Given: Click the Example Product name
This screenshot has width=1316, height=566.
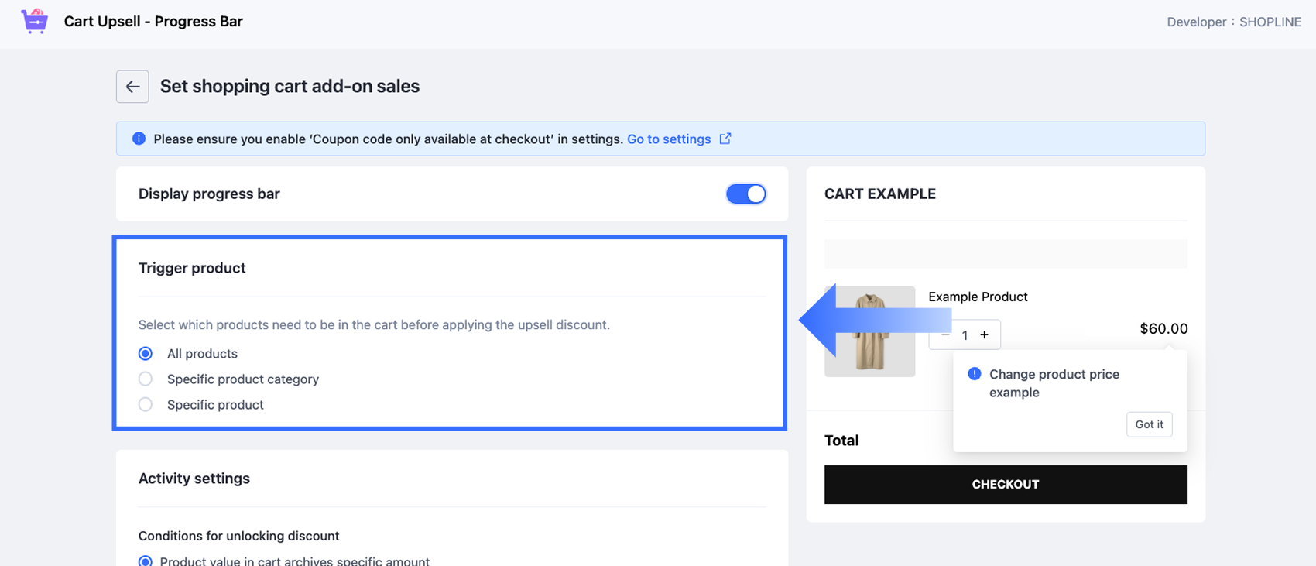Looking at the screenshot, I should coord(978,297).
